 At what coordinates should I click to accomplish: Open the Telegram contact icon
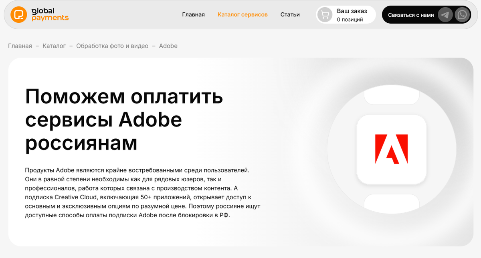(445, 15)
